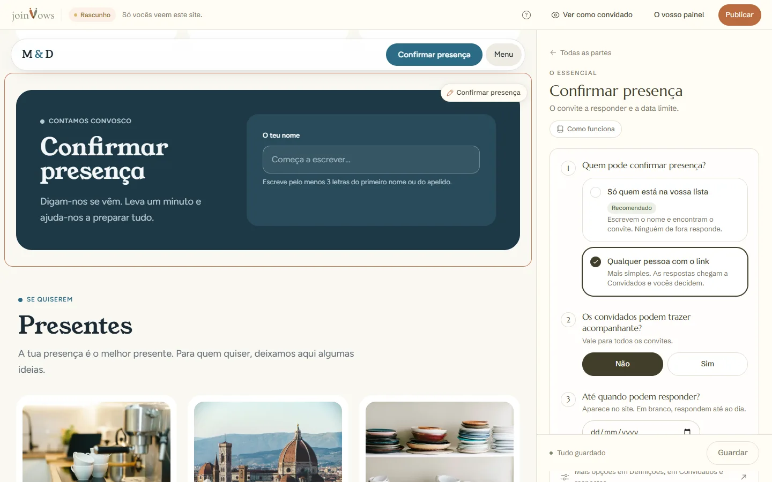Click the espresso machine gift photo
Viewport: 772px width, 482px height.
tap(96, 442)
